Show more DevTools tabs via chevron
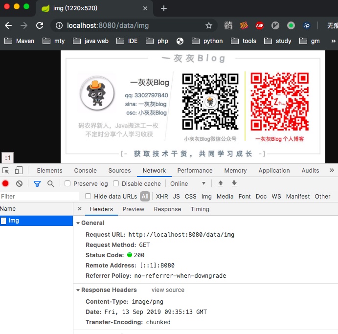 (332, 171)
